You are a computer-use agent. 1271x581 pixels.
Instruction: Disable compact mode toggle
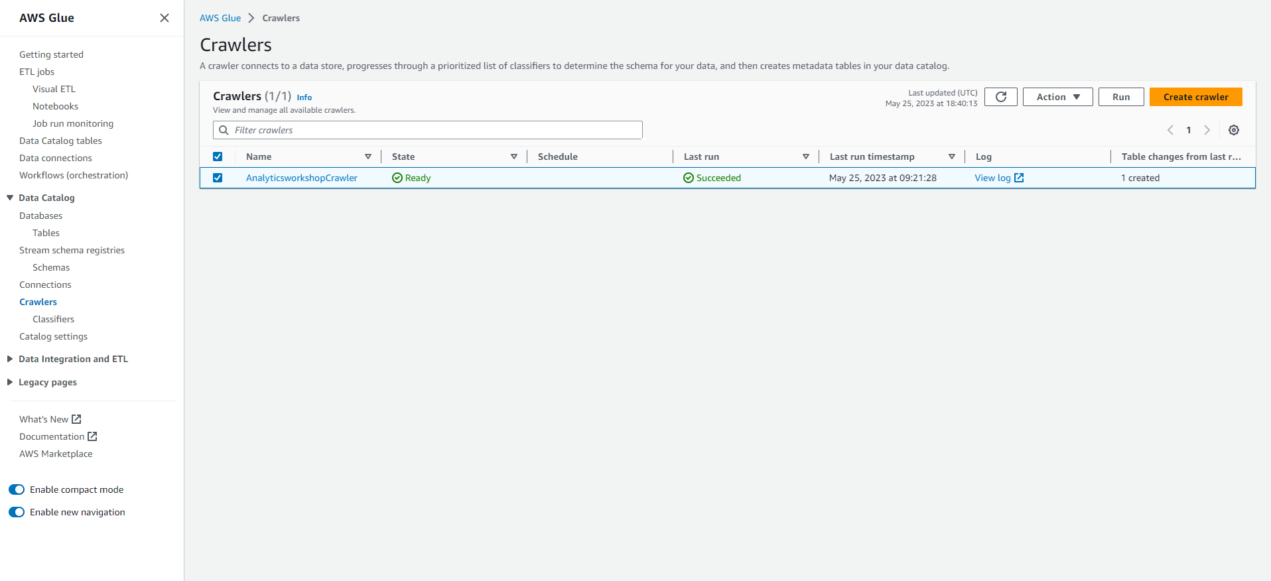tap(17, 489)
